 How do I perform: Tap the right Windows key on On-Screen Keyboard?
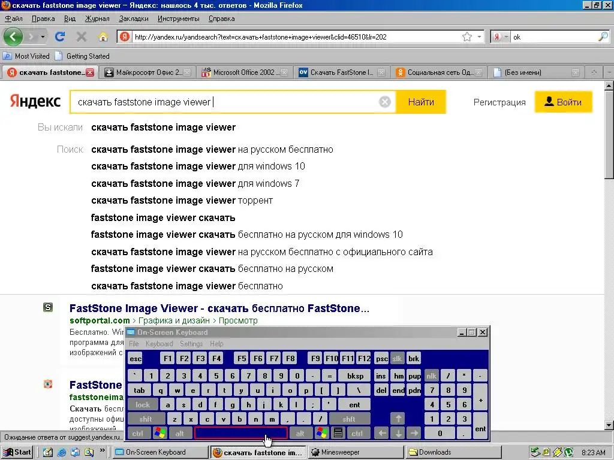(322, 433)
